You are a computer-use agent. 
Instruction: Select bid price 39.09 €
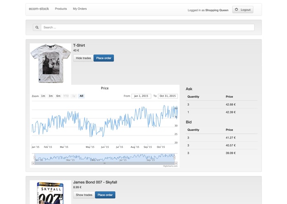230,153
